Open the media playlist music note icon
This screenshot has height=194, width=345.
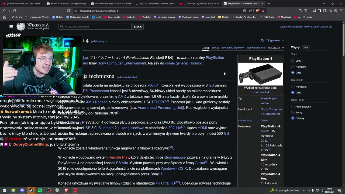(x=314, y=11)
